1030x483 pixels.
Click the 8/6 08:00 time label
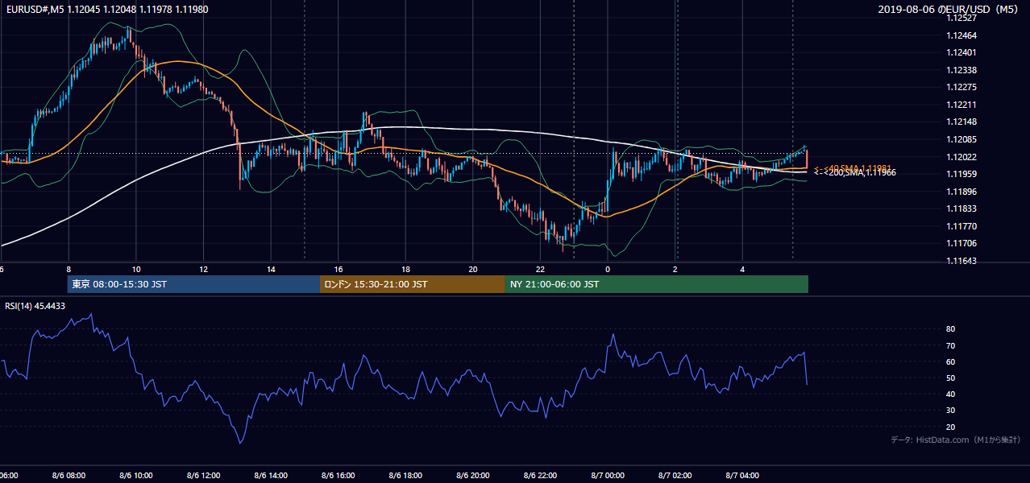[x=69, y=476]
